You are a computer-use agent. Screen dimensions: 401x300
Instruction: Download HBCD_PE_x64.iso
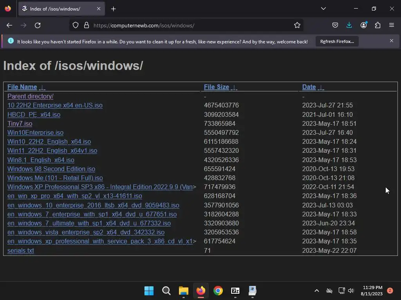(x=34, y=114)
